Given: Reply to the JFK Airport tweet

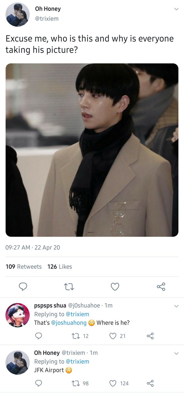Looking at the screenshot, I should pyautogui.click(x=38, y=383).
